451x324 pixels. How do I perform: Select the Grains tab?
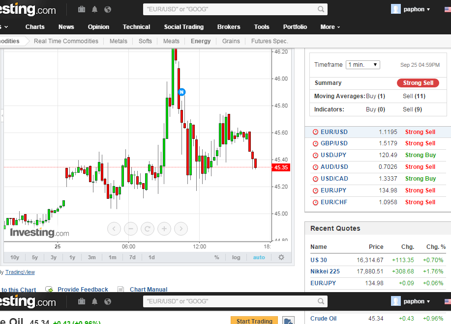coord(231,41)
